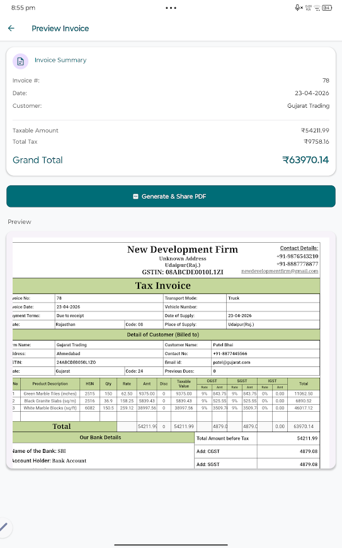Tap the row total 11062.50

pos(303,394)
